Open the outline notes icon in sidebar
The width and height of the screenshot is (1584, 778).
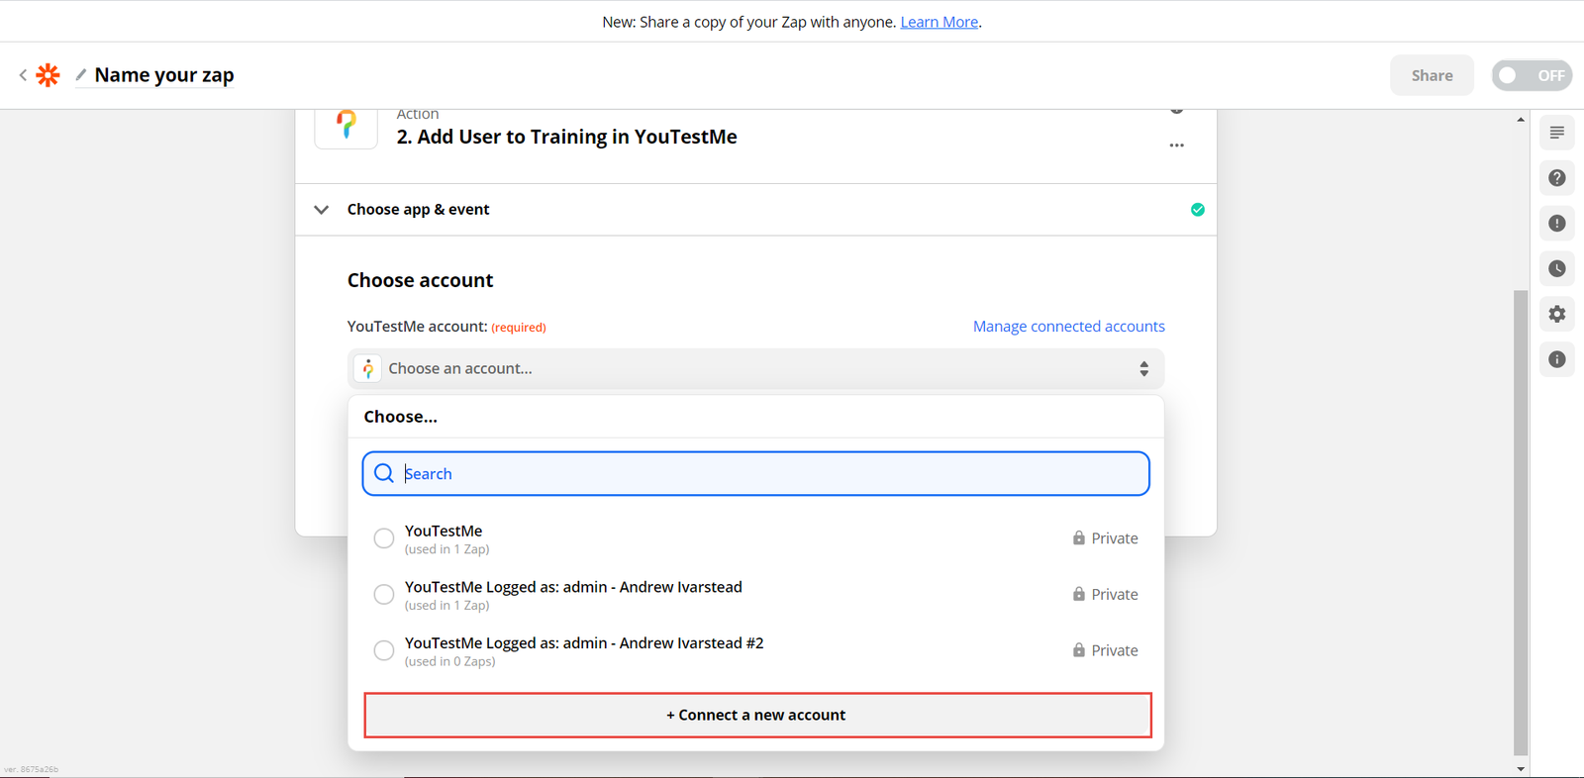(1556, 133)
